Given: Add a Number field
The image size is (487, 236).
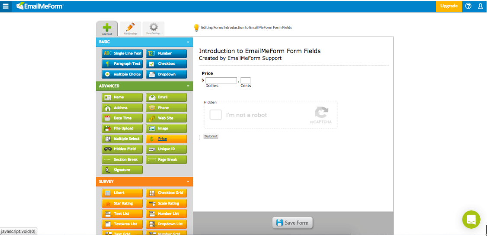Looking at the screenshot, I should [166, 54].
